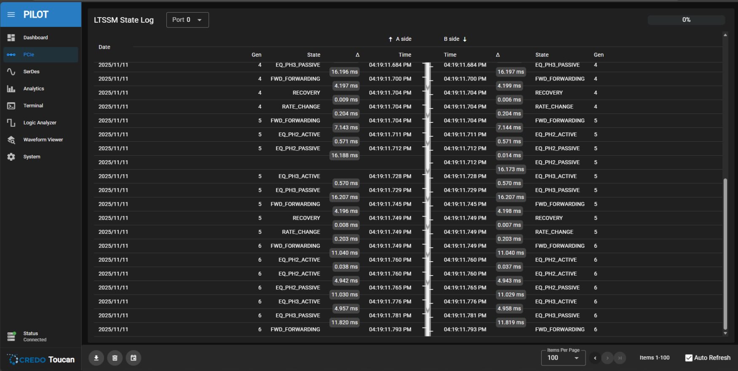Screen dimensions: 738x371
Task: Open the Waveform Viewer
Action: [43, 140]
